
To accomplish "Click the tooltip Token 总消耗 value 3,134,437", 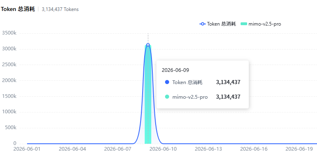I will (228, 82).
